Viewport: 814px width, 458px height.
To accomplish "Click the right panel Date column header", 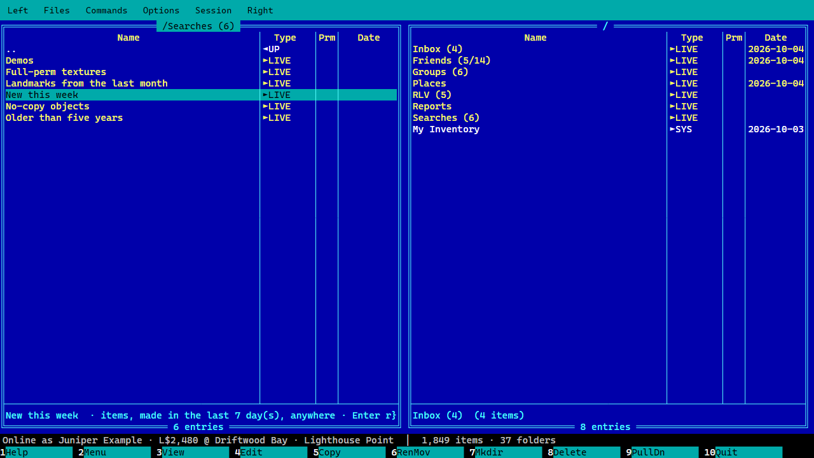I will 776,38.
